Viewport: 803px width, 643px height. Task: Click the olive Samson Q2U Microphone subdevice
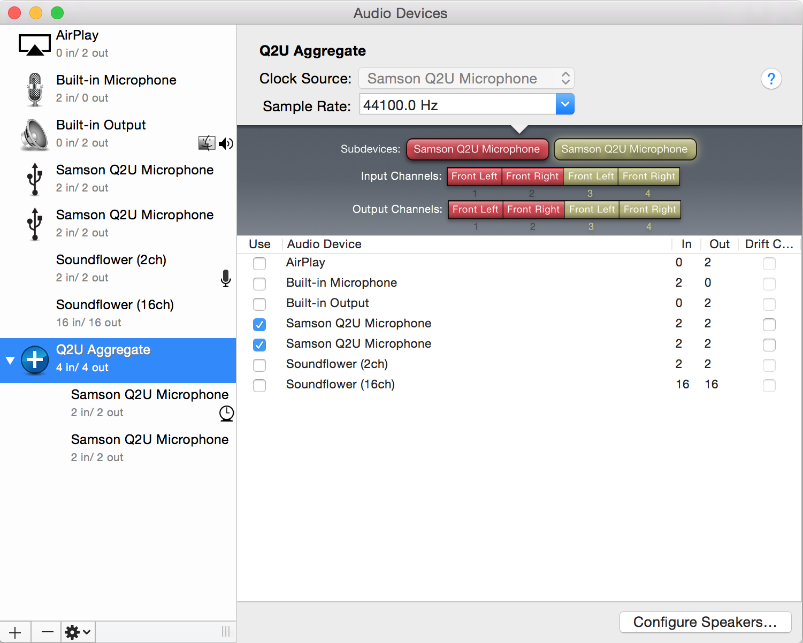pyautogui.click(x=624, y=149)
